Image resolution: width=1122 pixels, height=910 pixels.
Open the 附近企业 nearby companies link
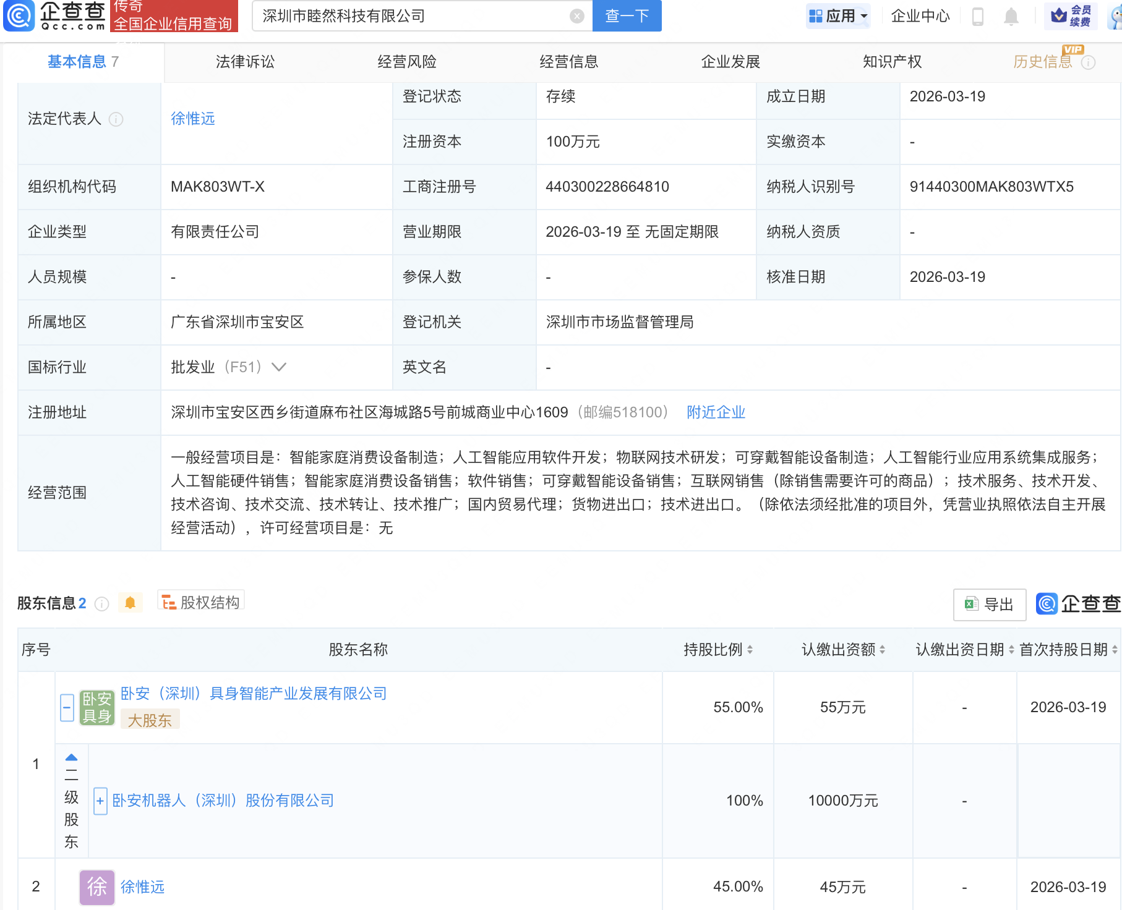[716, 412]
